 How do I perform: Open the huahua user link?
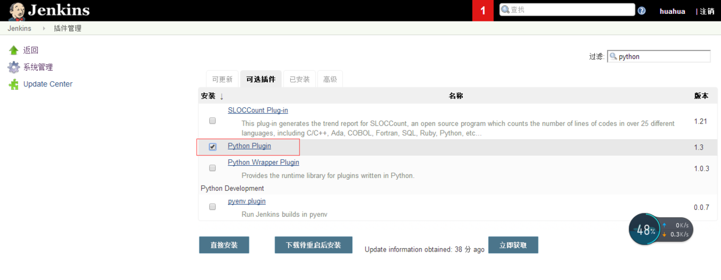[x=672, y=11]
